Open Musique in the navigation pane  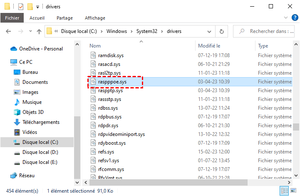coord(28,102)
